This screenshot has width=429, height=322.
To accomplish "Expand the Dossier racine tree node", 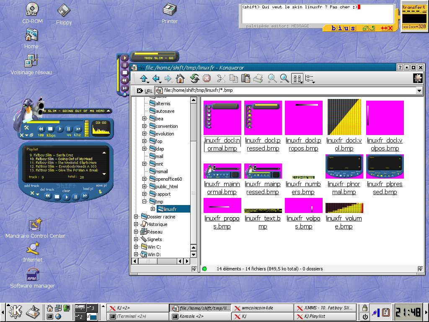I will [x=136, y=217].
